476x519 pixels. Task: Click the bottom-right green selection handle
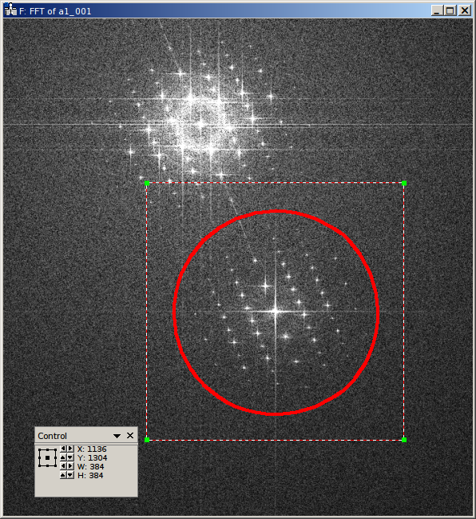tap(404, 440)
